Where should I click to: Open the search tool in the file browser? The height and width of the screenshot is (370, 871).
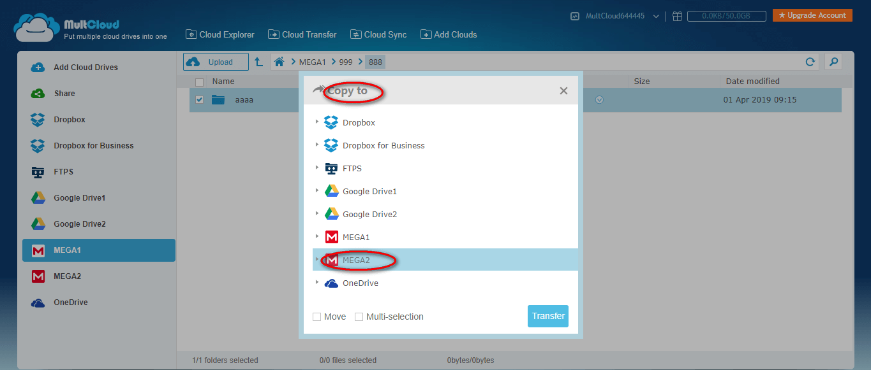(x=833, y=62)
